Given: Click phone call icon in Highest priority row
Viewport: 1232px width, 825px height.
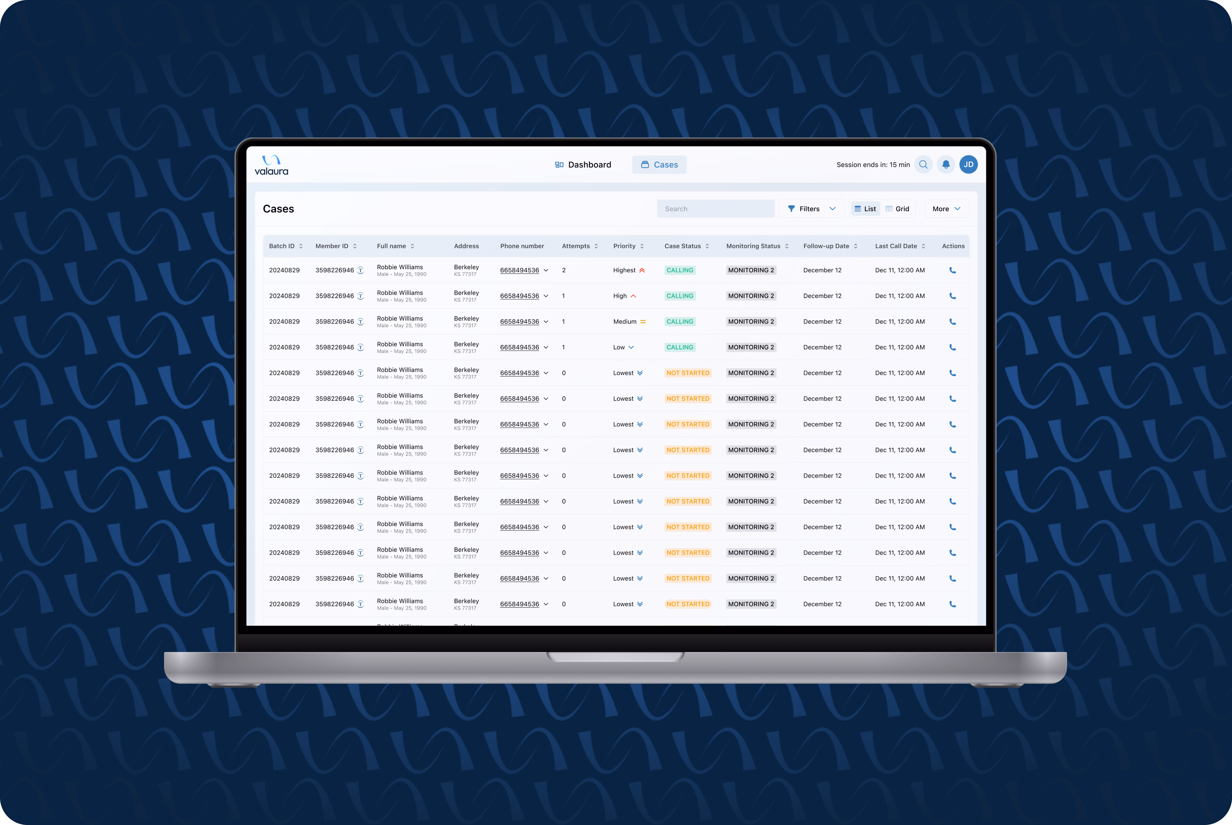Looking at the screenshot, I should 952,270.
